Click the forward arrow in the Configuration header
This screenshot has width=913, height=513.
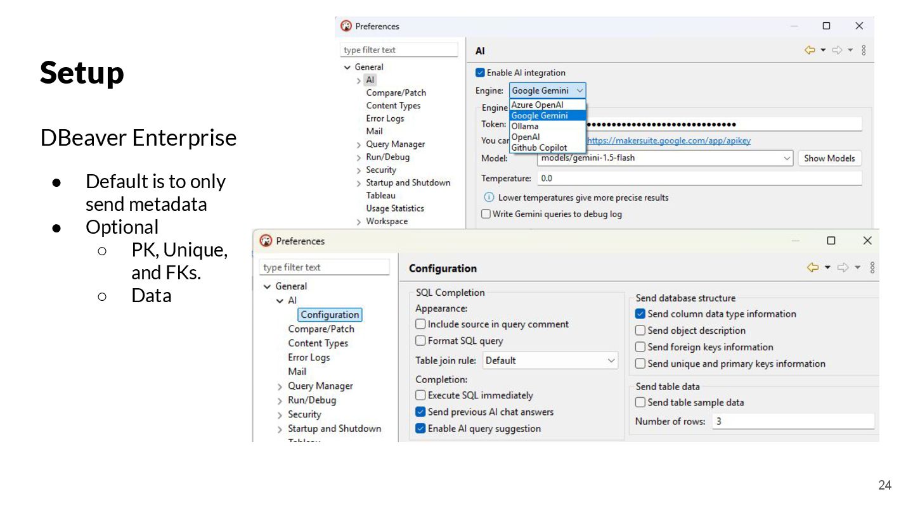pyautogui.click(x=843, y=268)
